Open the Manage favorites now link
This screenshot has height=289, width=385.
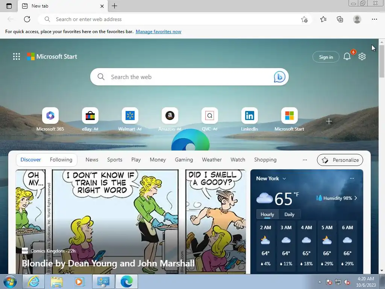tap(158, 32)
